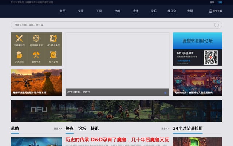
Task: Click the 登录 login link
Action: pyautogui.click(x=212, y=2)
